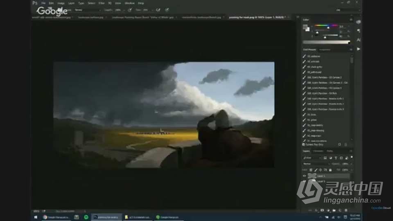Screen dimensions: 393x221
Task: Create a new layer group folder
Action: 334,210
